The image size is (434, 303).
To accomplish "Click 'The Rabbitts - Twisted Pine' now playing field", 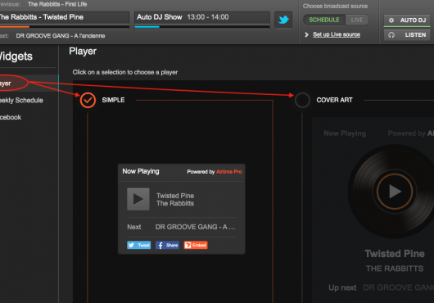I will [x=65, y=17].
